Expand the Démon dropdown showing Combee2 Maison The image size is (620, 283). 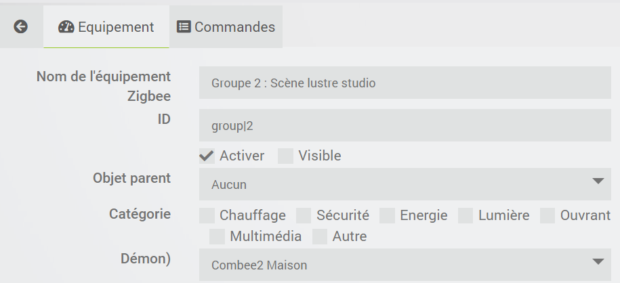tap(405, 265)
